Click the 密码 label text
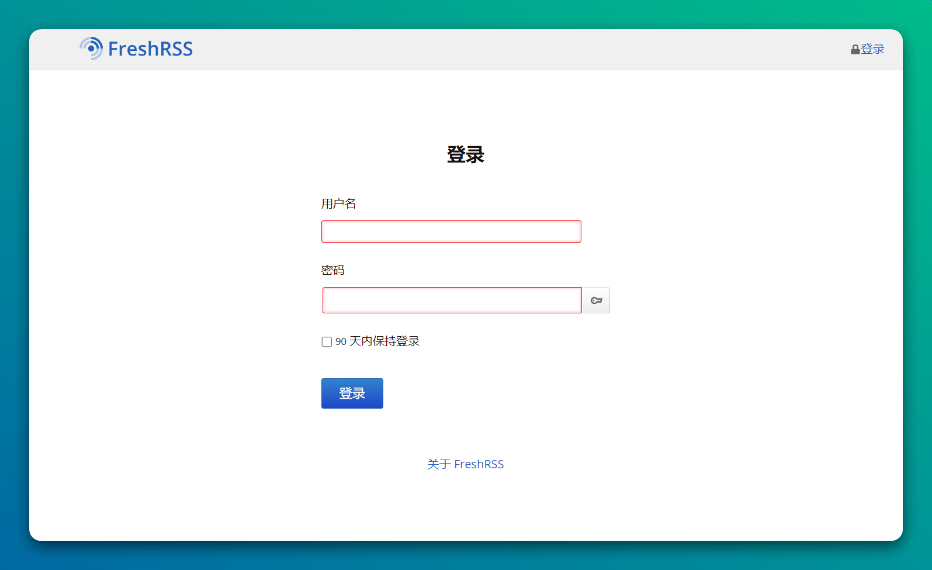This screenshot has height=570, width=932. tap(333, 270)
